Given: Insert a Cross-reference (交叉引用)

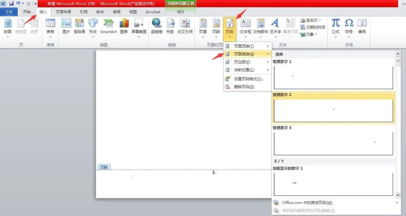Looking at the screenshot, I should 185,26.
